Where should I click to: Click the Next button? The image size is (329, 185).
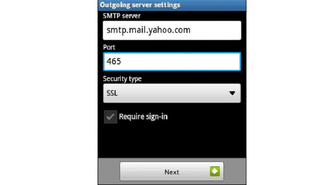[x=172, y=172]
